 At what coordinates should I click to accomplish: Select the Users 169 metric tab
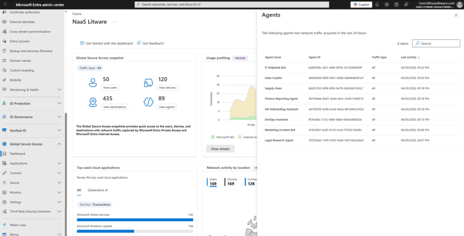(x=213, y=182)
